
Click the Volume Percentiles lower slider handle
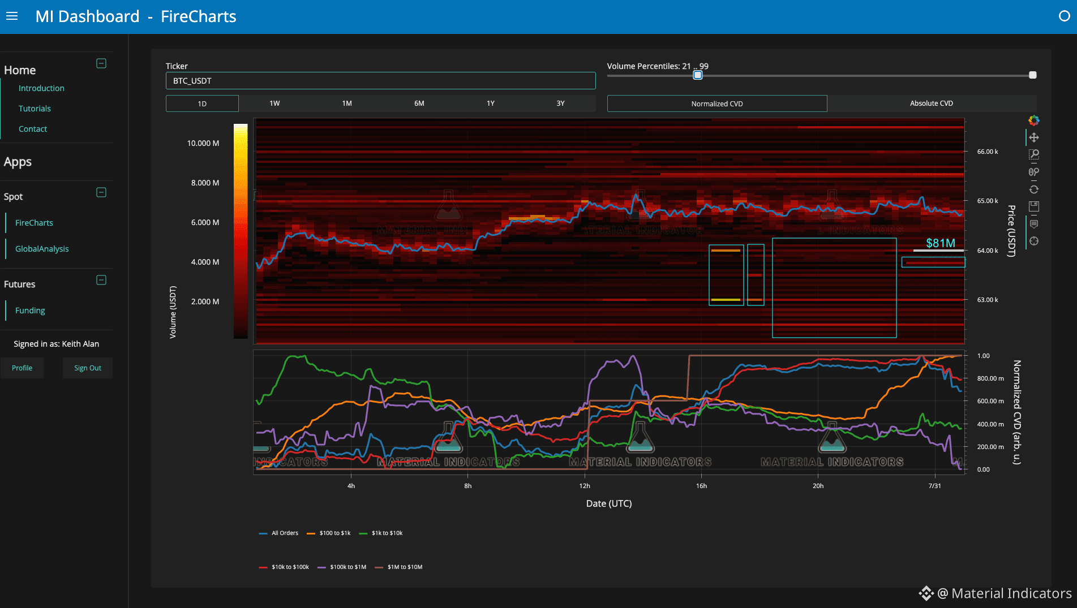(x=698, y=75)
